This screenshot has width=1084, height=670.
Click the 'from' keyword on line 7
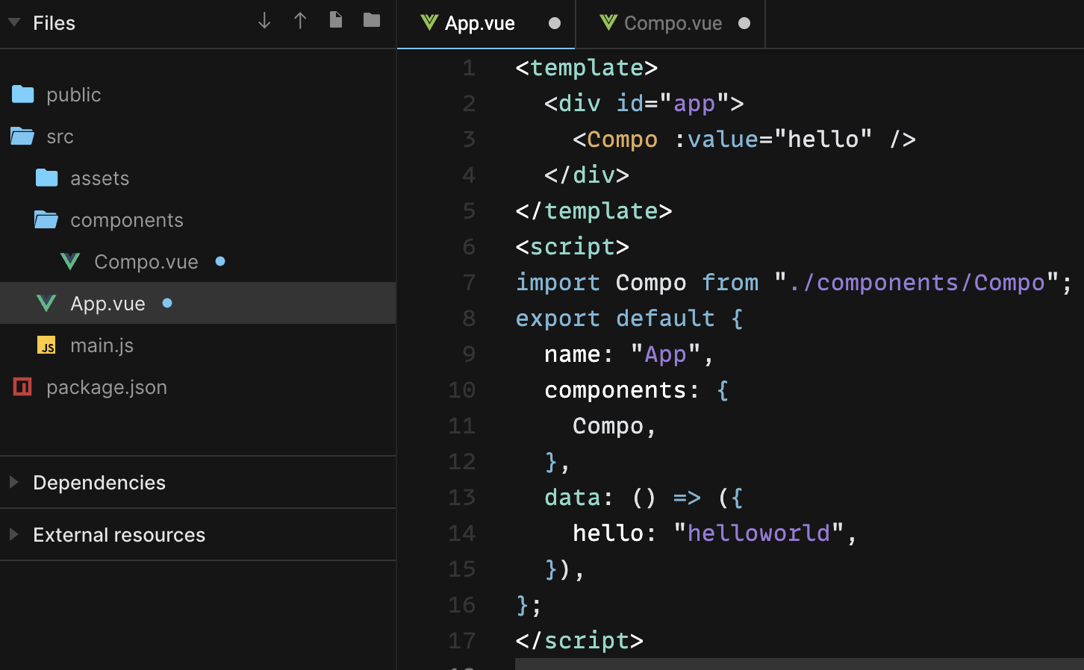pyautogui.click(x=730, y=283)
